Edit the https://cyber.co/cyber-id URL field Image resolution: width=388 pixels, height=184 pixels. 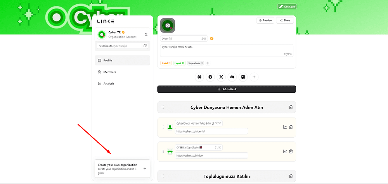pos(211,131)
